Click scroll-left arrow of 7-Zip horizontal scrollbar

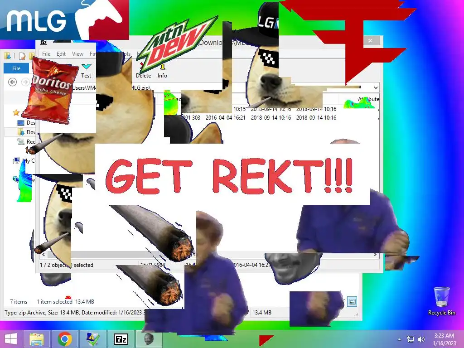[x=43, y=255]
